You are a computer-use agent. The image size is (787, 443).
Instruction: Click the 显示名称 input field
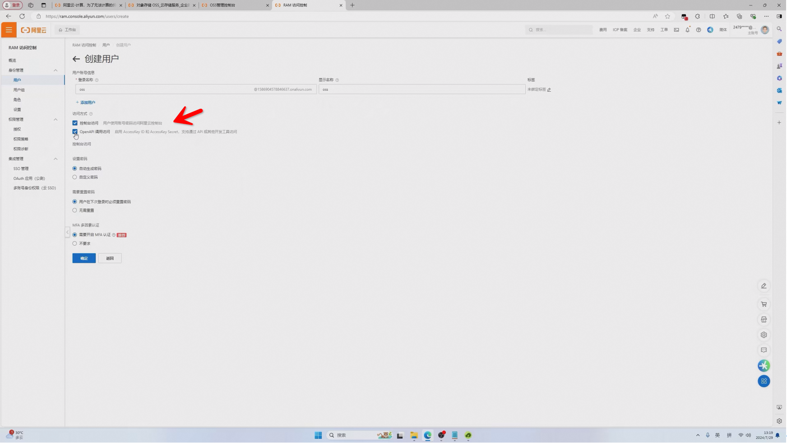tap(422, 89)
